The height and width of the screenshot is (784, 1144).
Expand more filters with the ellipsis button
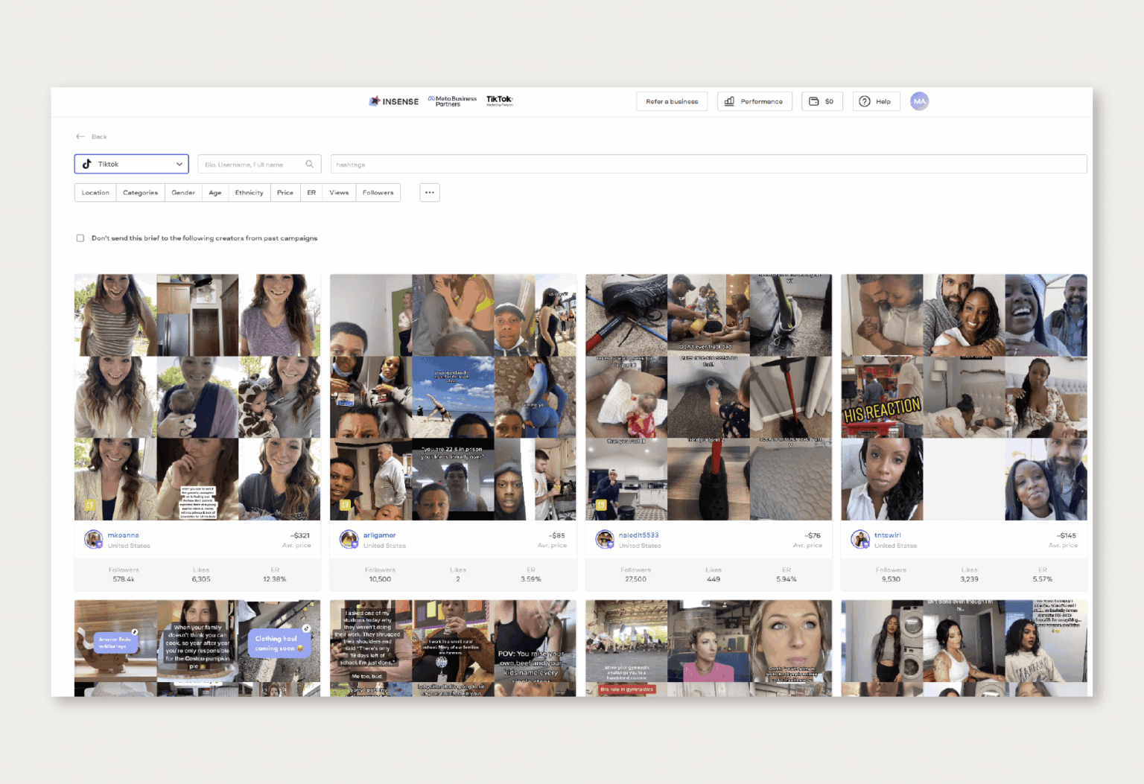(429, 192)
